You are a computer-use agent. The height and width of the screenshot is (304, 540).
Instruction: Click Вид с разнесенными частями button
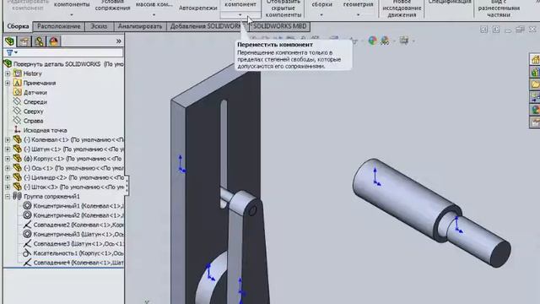tap(499, 8)
